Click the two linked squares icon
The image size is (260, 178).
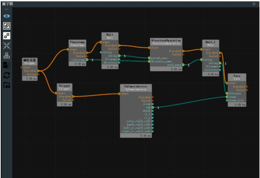(7, 36)
